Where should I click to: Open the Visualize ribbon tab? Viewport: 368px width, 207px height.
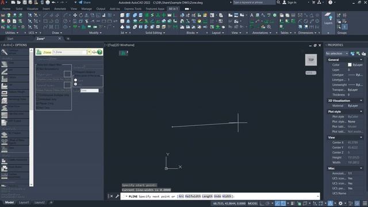click(32, 9)
